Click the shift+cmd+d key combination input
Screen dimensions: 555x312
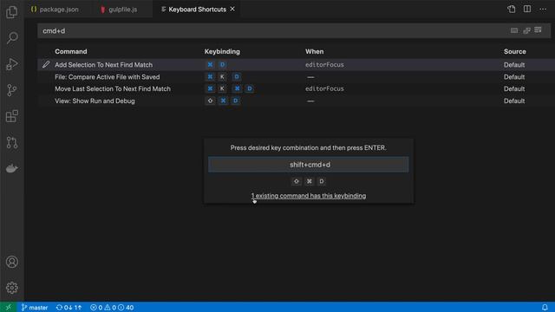click(x=309, y=165)
